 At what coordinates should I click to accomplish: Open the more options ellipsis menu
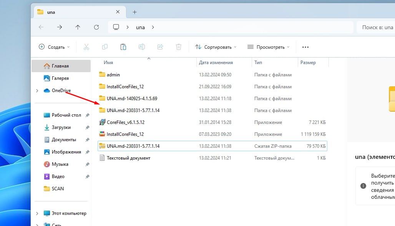pyautogui.click(x=305, y=47)
